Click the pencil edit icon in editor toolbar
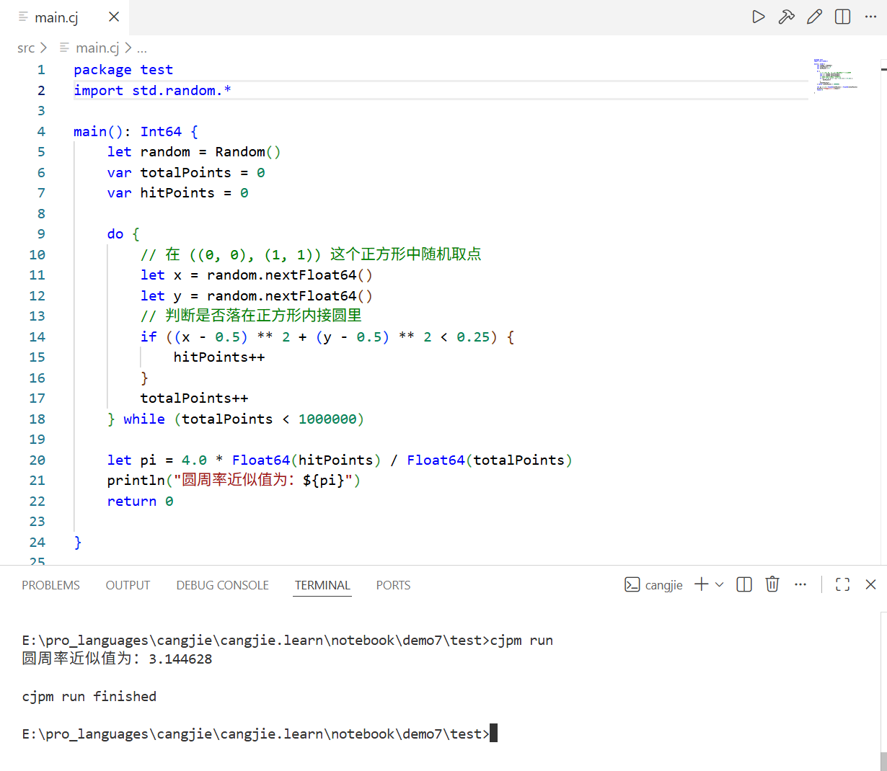This screenshot has width=887, height=771. click(814, 17)
